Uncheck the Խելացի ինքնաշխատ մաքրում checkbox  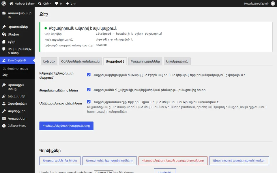pyautogui.click(x=89, y=75)
